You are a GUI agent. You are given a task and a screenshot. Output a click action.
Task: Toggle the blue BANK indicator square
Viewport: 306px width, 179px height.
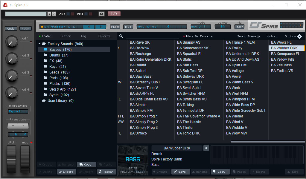(x=68, y=14)
